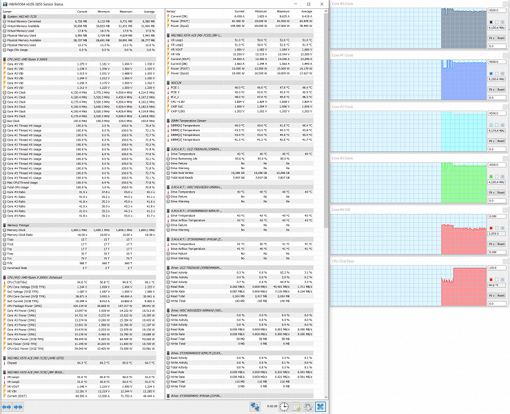Click Fit y on Core #1 Clock graph
Image resolution: width=510 pixels, height=414 pixels.
coord(492,90)
